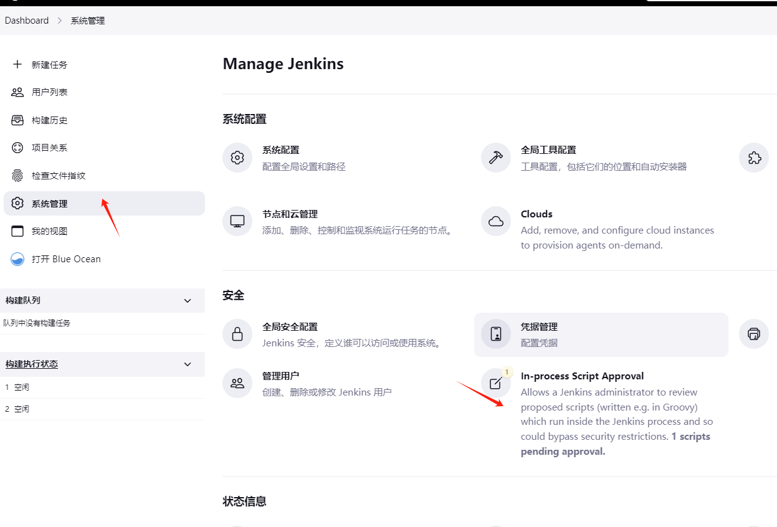Click the 系统管理 breadcrumb
The image size is (777, 527).
[88, 21]
